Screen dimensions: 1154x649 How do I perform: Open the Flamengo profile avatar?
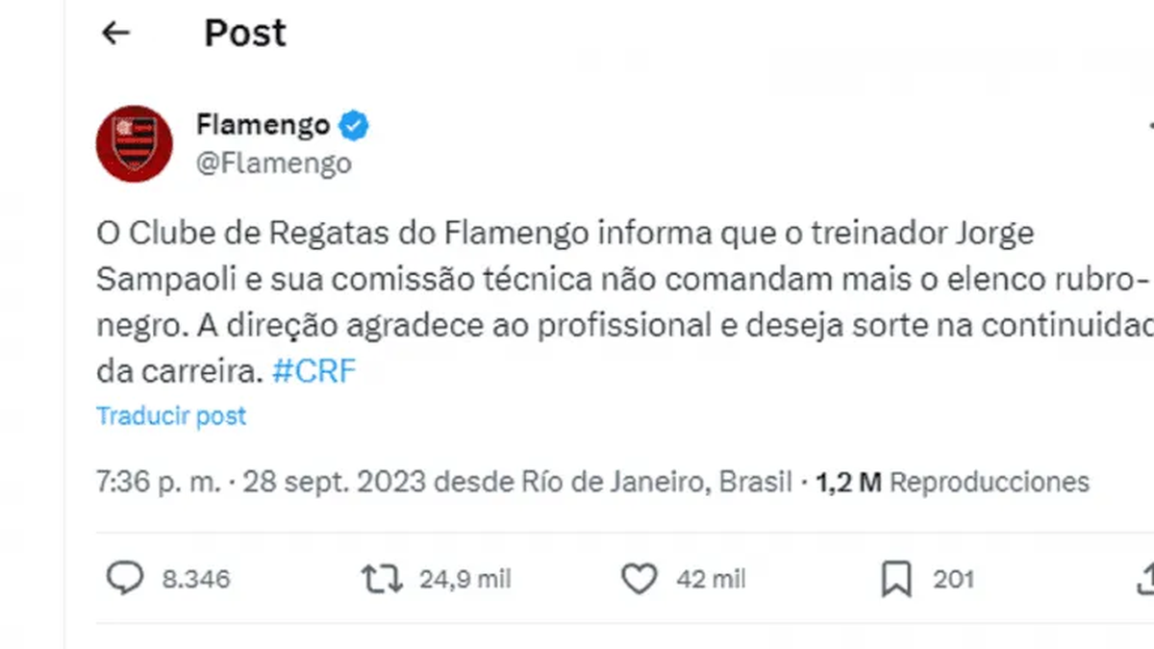click(x=134, y=143)
